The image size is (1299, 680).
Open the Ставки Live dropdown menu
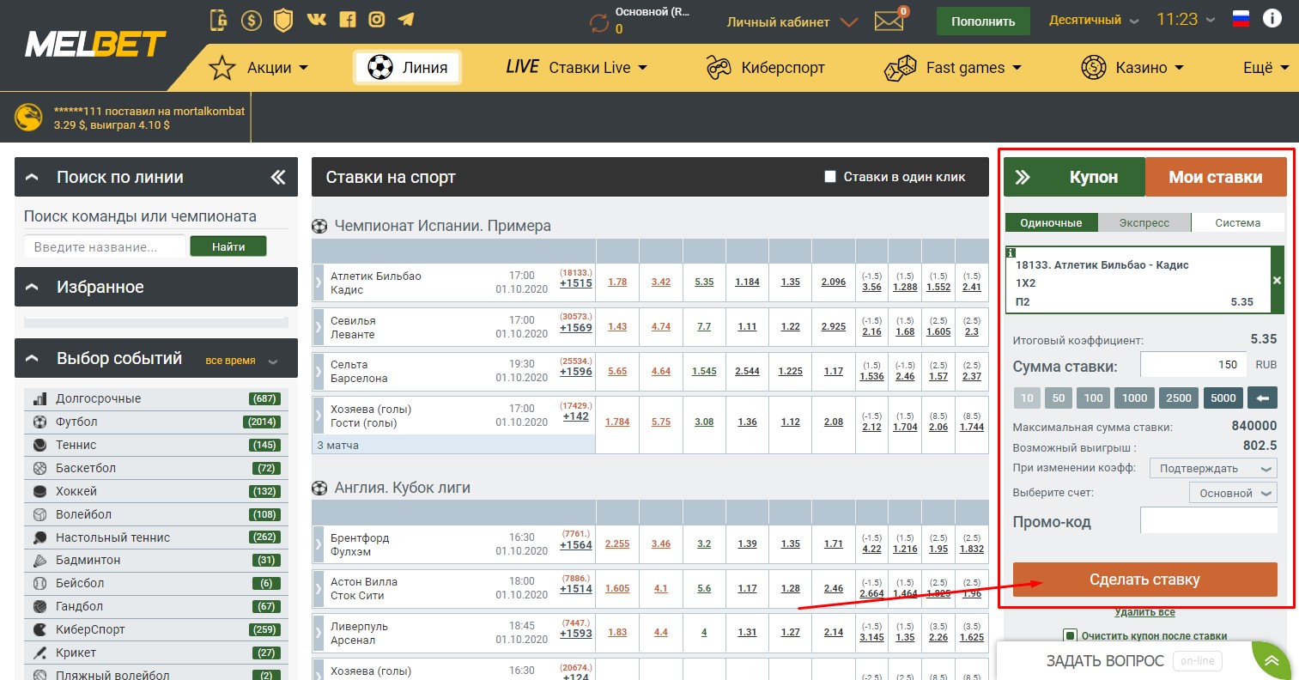[x=576, y=68]
